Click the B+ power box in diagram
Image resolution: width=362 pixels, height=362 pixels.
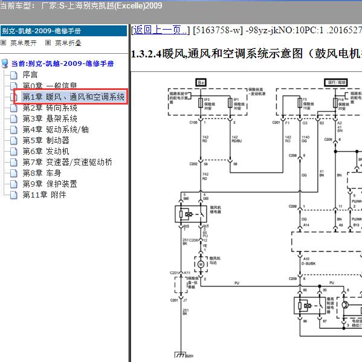tap(201, 82)
